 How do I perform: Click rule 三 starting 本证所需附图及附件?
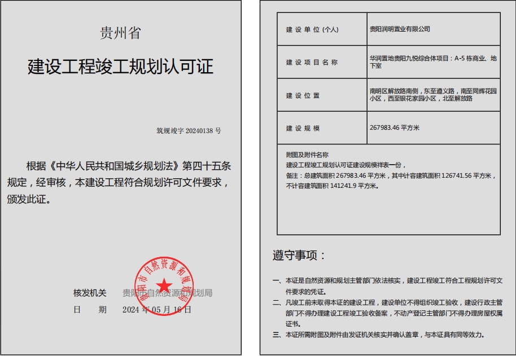[x=379, y=335]
